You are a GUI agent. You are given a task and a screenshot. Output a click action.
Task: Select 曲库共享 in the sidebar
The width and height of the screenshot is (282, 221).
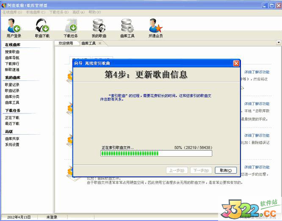pyautogui.click(x=12, y=138)
